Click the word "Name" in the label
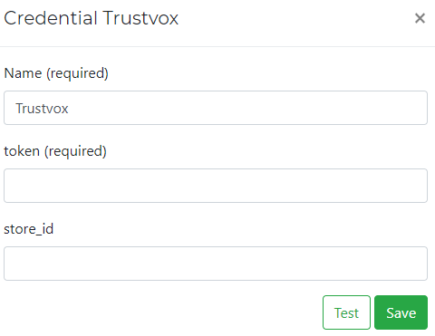Image resolution: width=435 pixels, height=336 pixels. coord(23,73)
